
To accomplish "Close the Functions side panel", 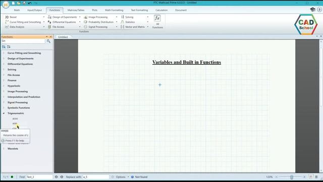I will (51, 37).
